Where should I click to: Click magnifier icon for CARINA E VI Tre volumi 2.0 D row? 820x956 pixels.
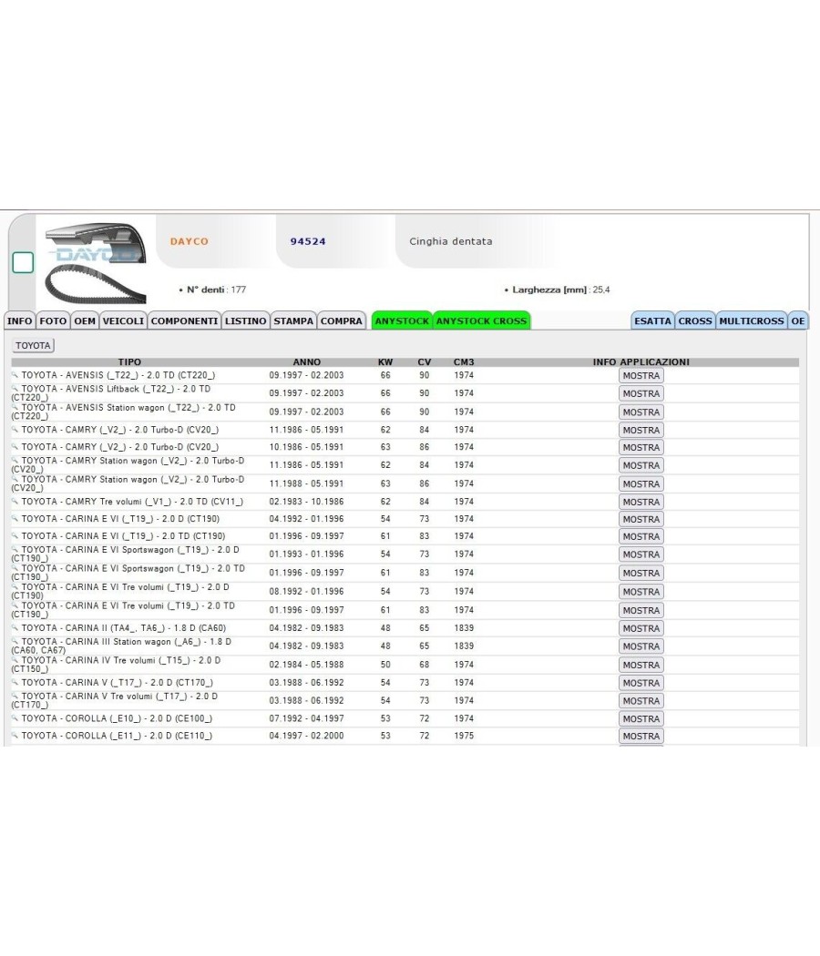tap(15, 586)
